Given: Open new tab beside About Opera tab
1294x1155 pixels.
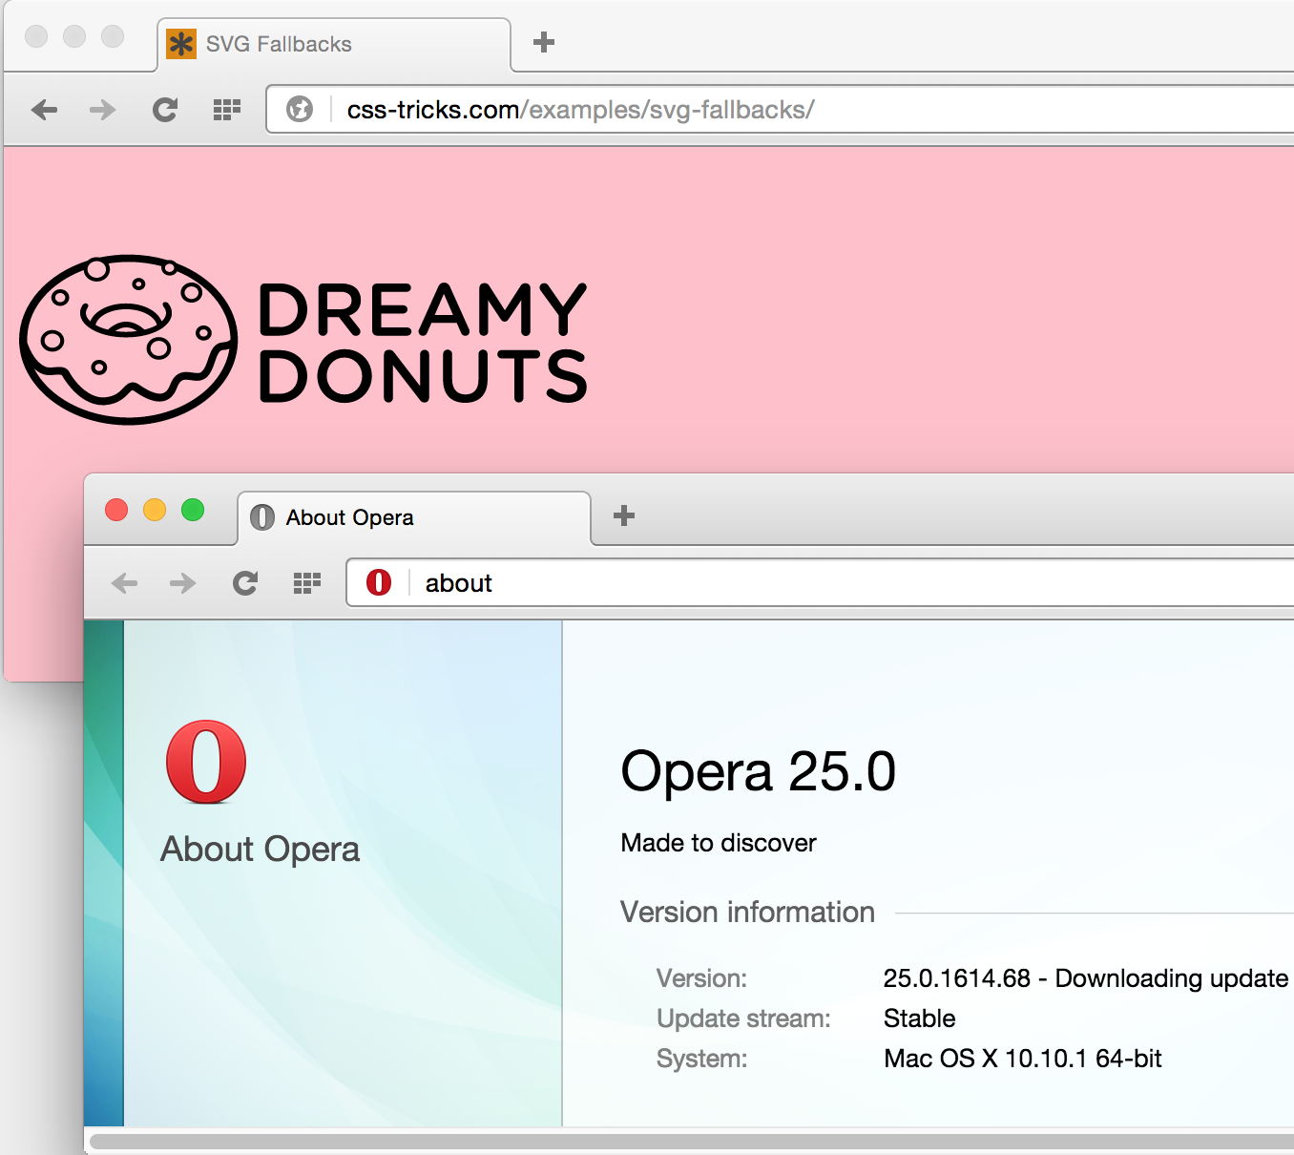Looking at the screenshot, I should point(624,515).
